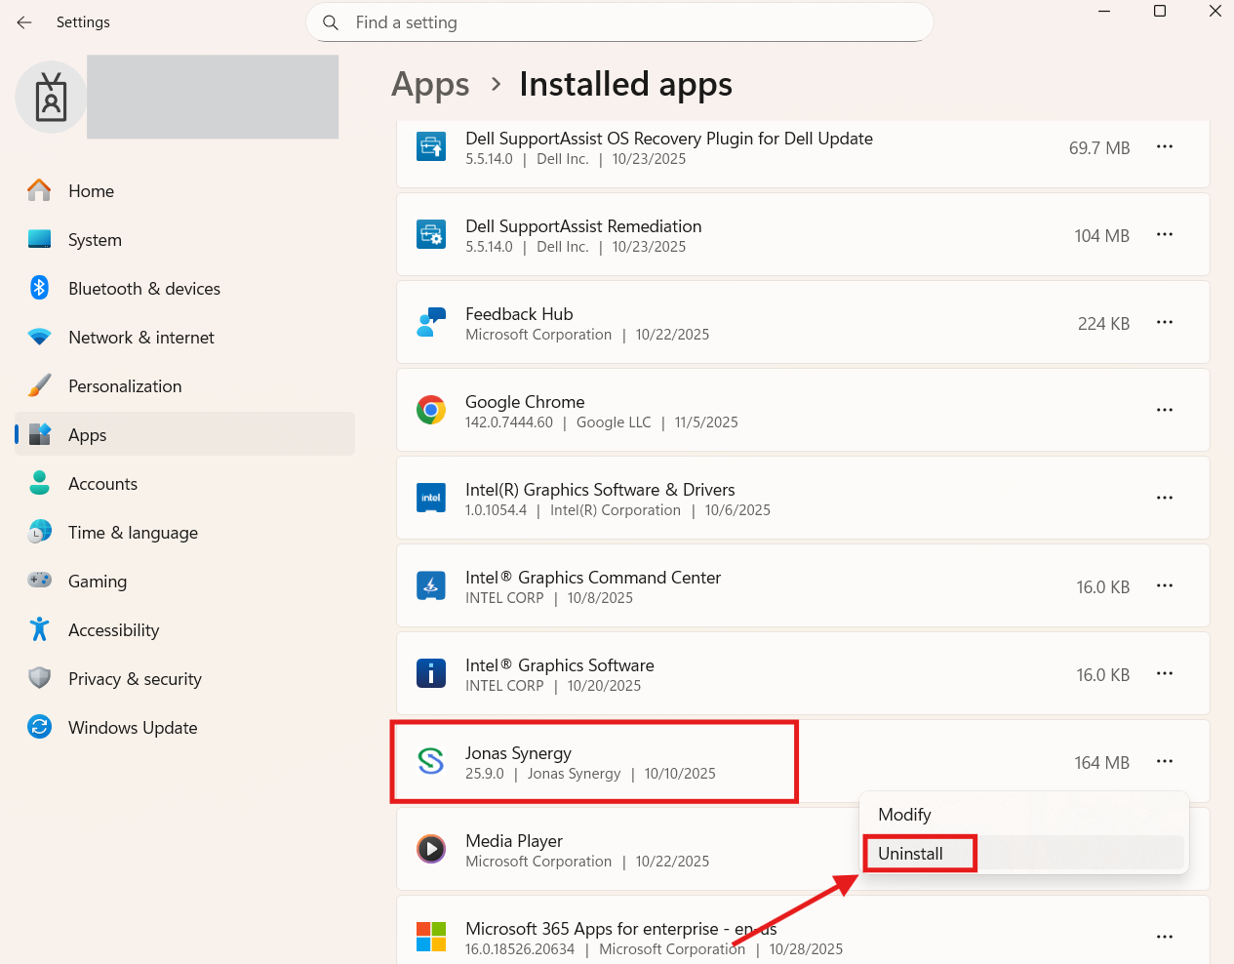Open more options for Dell SupportAssist Remediation

click(x=1164, y=234)
